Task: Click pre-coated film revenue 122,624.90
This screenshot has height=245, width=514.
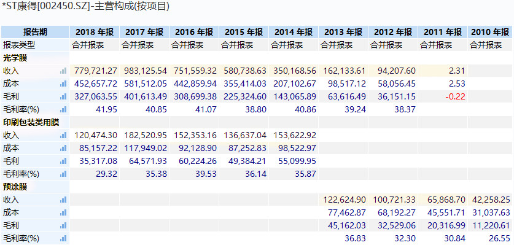Action: pos(345,200)
